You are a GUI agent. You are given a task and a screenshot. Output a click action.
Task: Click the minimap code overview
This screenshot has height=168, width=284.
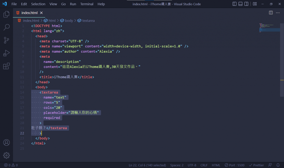coord(270,28)
